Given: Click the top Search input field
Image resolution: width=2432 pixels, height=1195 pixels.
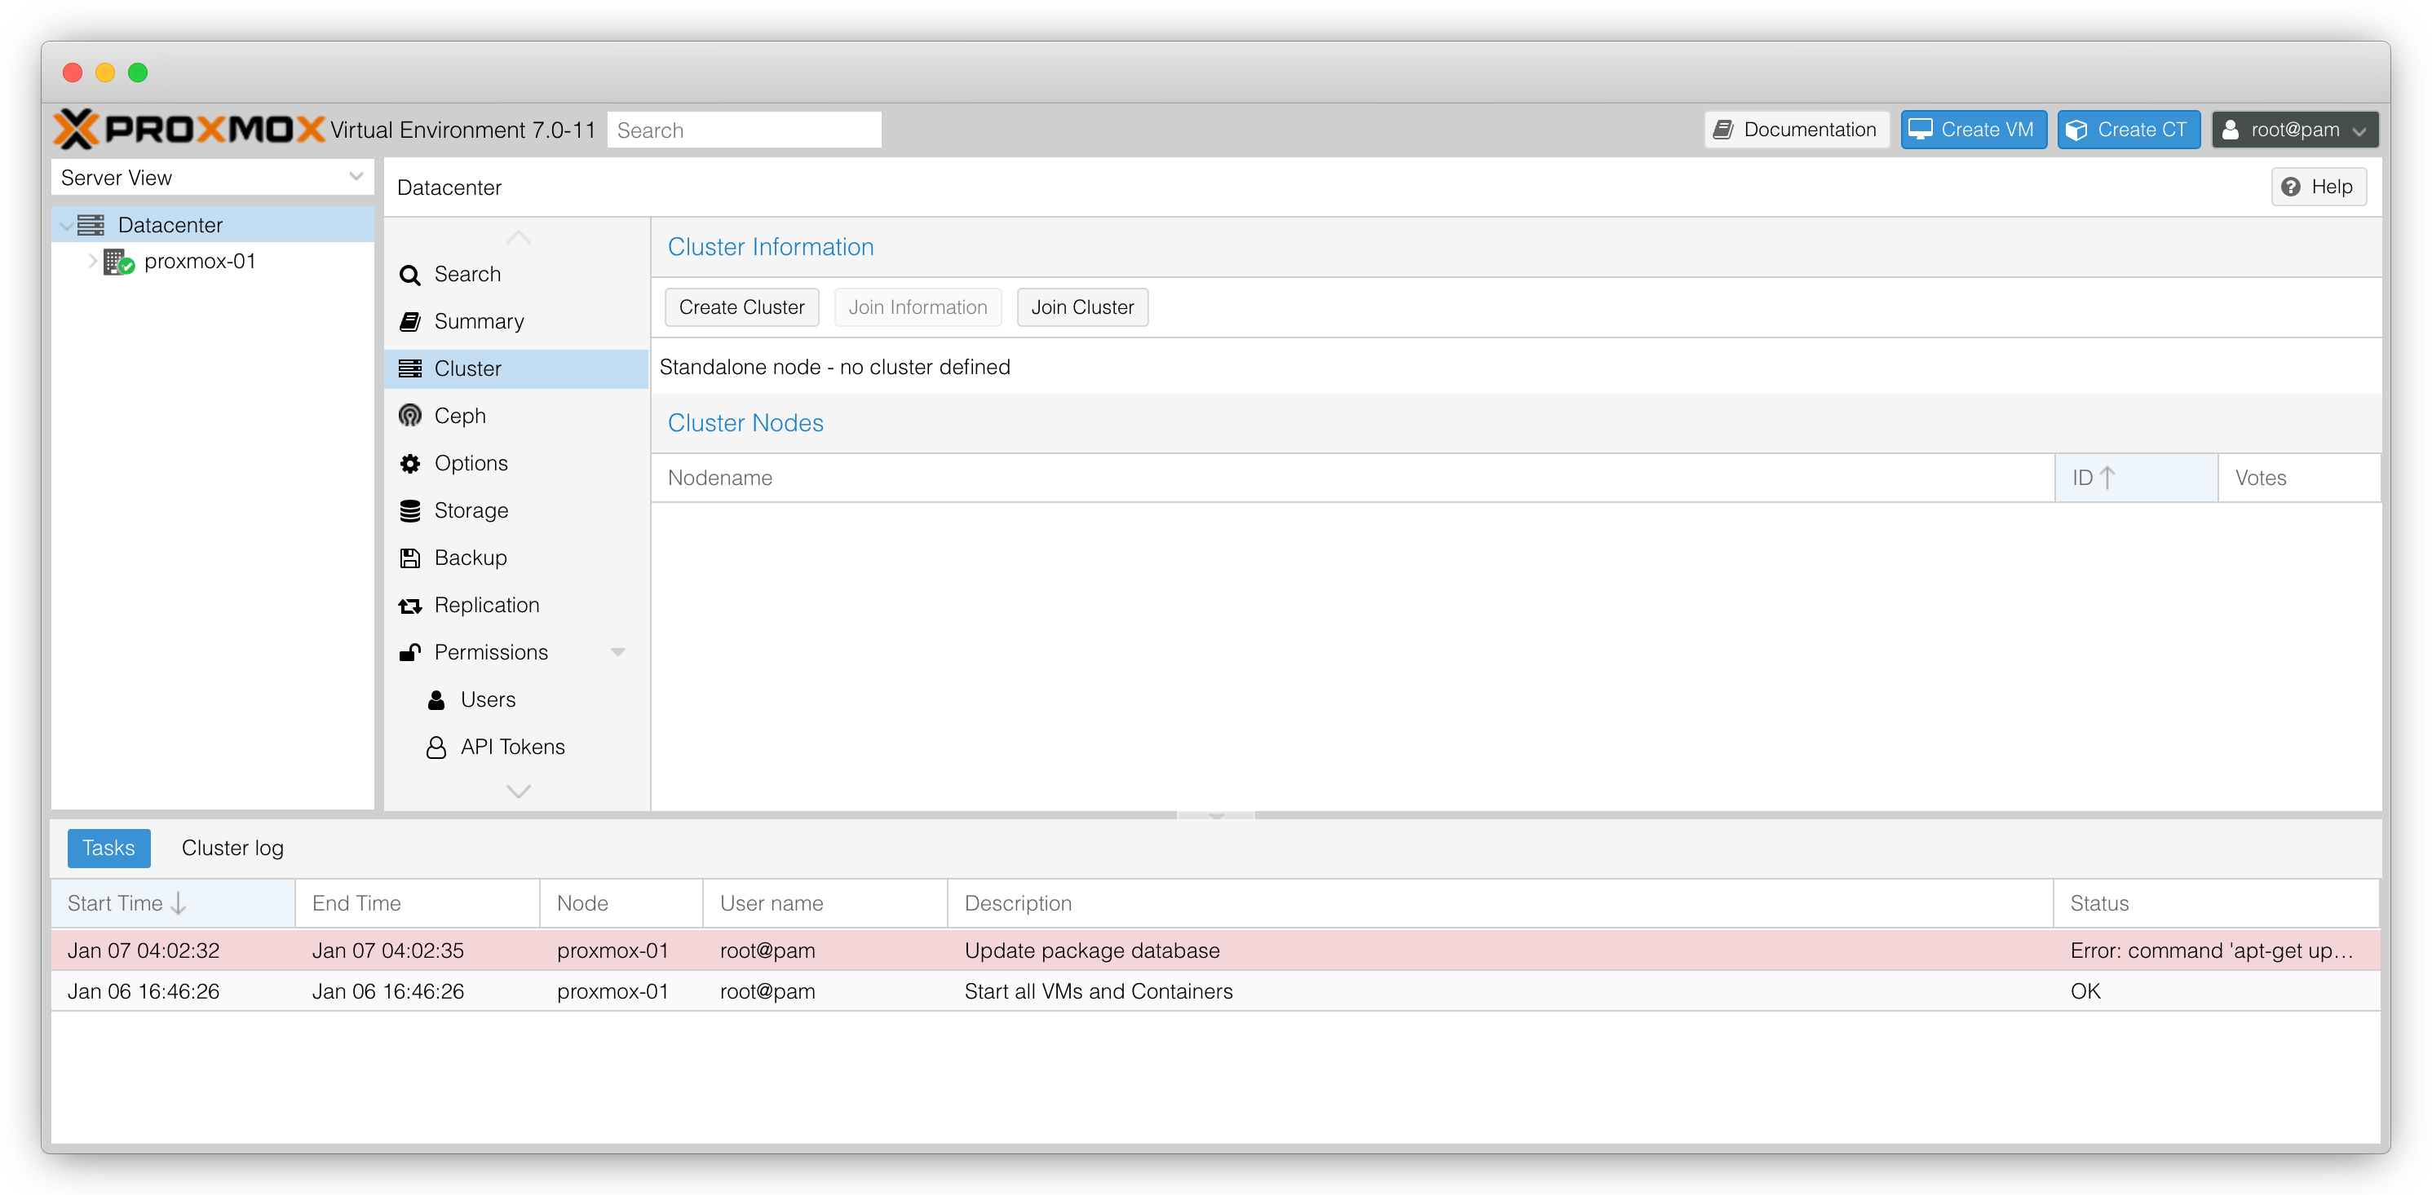Looking at the screenshot, I should (744, 130).
